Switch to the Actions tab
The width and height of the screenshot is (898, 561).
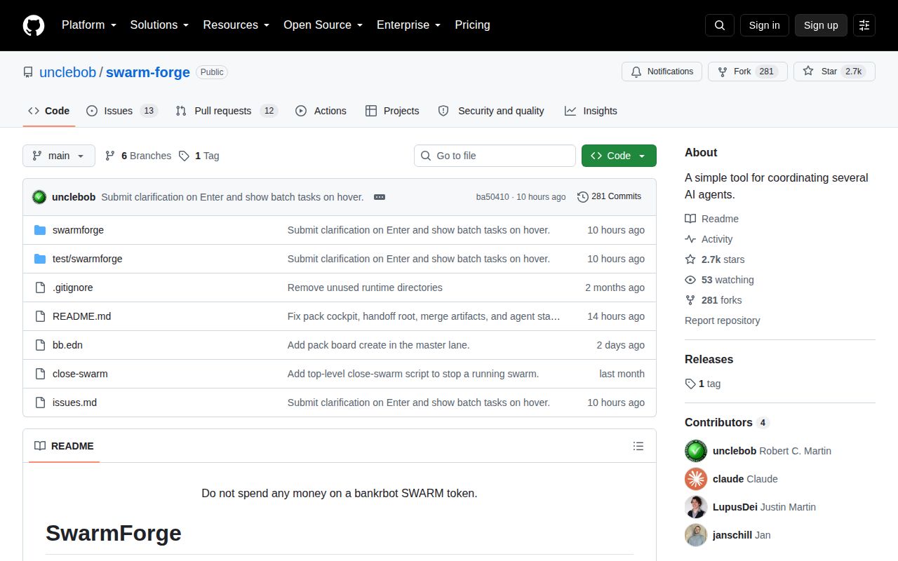(x=321, y=111)
